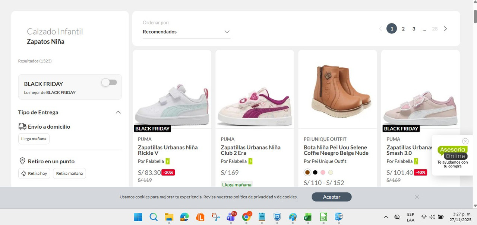
Task: Go to results page 3
Action: [x=414, y=29]
